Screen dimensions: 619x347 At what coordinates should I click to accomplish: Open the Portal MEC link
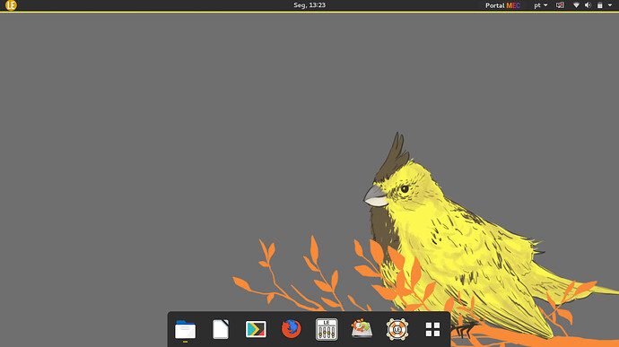pos(502,5)
